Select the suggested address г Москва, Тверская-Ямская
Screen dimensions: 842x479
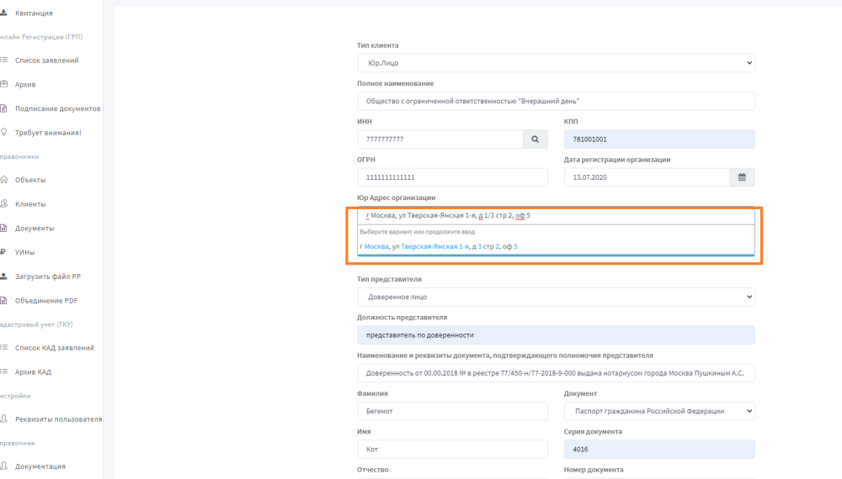[x=556, y=246]
